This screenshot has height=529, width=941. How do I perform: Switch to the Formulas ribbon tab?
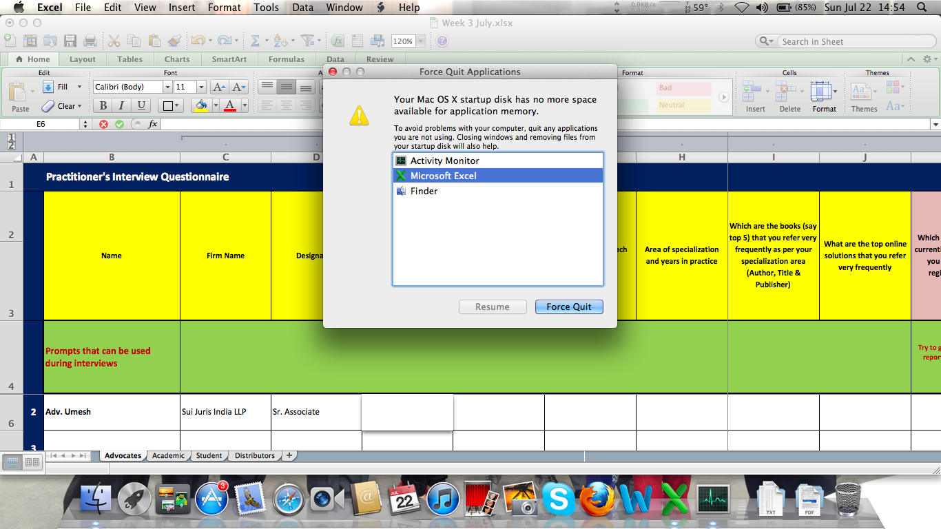(x=287, y=59)
